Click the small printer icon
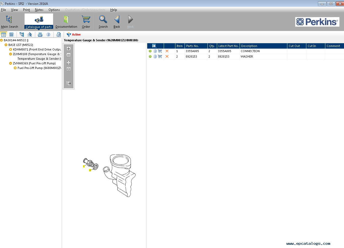This screenshot has height=248, width=344. click(x=40, y=34)
